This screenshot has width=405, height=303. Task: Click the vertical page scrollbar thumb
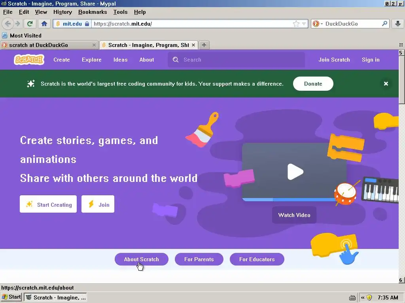[x=401, y=80]
